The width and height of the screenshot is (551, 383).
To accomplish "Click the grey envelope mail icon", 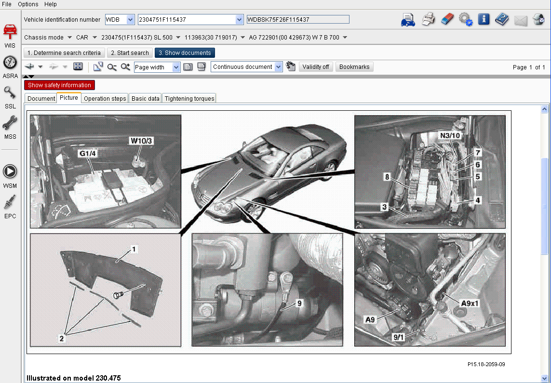I will [x=521, y=20].
